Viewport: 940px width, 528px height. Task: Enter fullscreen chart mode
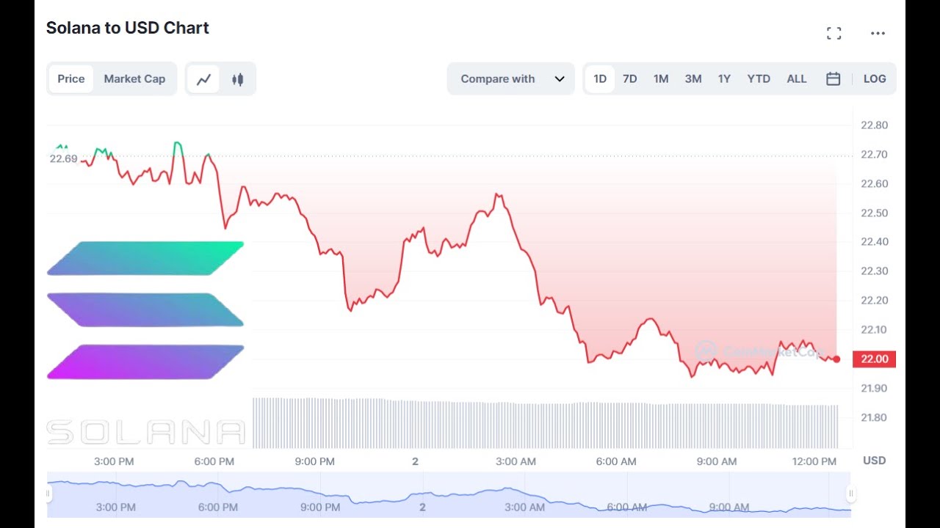[x=834, y=33]
